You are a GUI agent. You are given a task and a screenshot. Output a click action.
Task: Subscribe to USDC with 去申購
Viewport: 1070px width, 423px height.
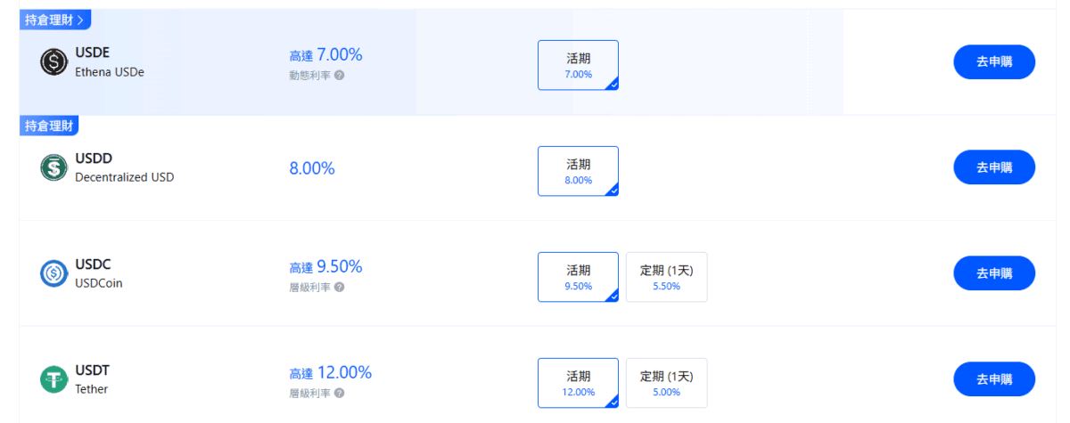(994, 273)
